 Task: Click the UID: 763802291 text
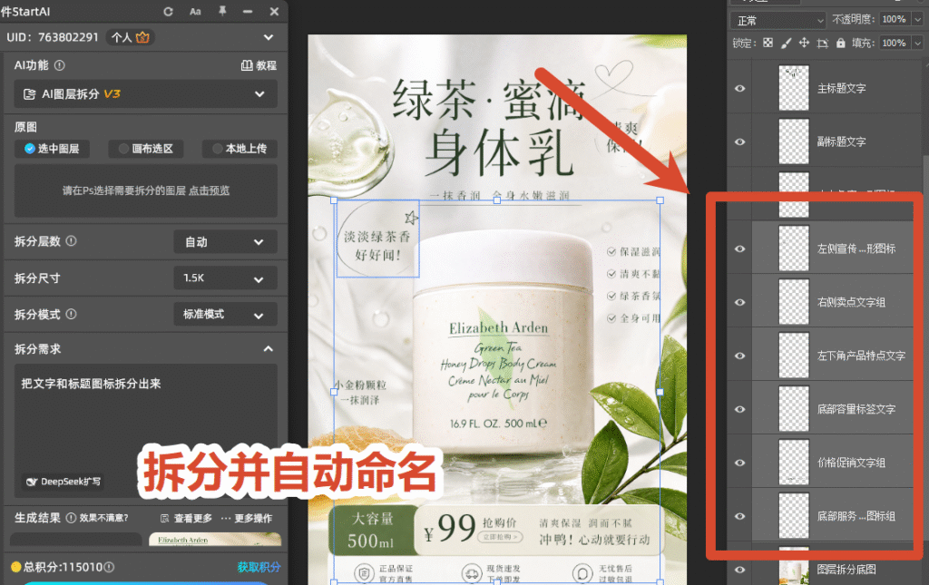coord(53,37)
